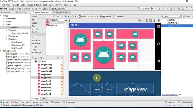Collapse the res folder
This screenshot has height=108, width=193.
click(3, 25)
